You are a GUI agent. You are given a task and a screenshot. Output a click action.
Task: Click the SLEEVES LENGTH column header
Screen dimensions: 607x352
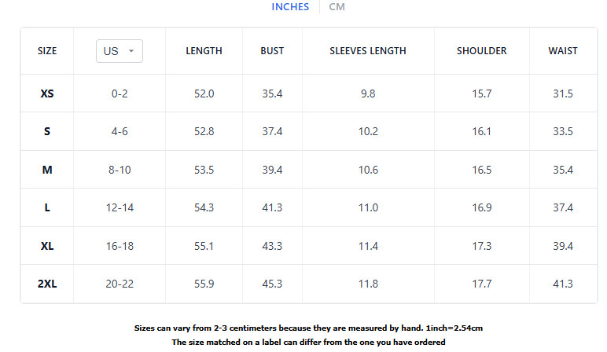coord(368,51)
